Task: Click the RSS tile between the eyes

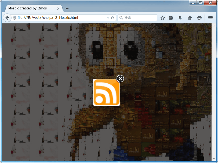Action: pyautogui.click(x=110, y=34)
